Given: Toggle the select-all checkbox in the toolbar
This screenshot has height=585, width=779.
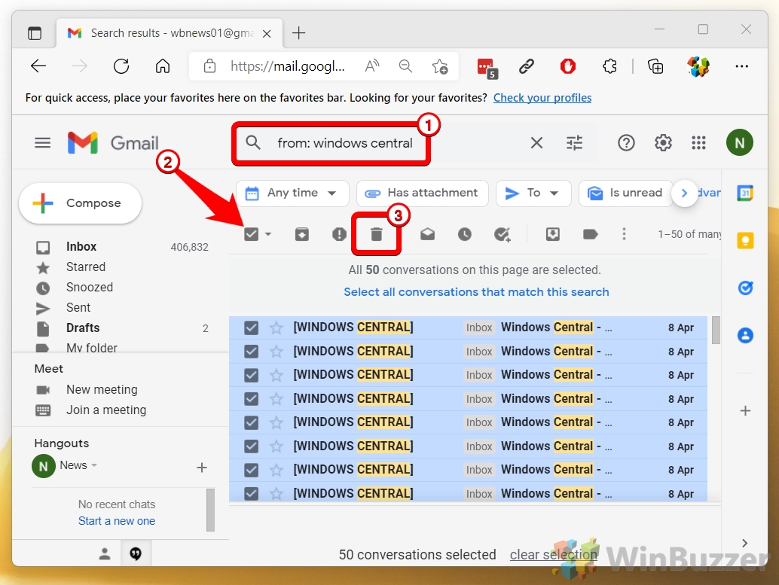Looking at the screenshot, I should coord(252,234).
